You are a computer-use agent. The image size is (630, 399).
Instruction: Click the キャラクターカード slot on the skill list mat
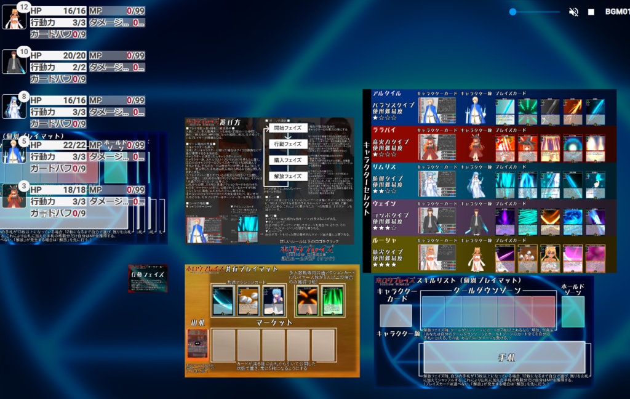(x=396, y=315)
